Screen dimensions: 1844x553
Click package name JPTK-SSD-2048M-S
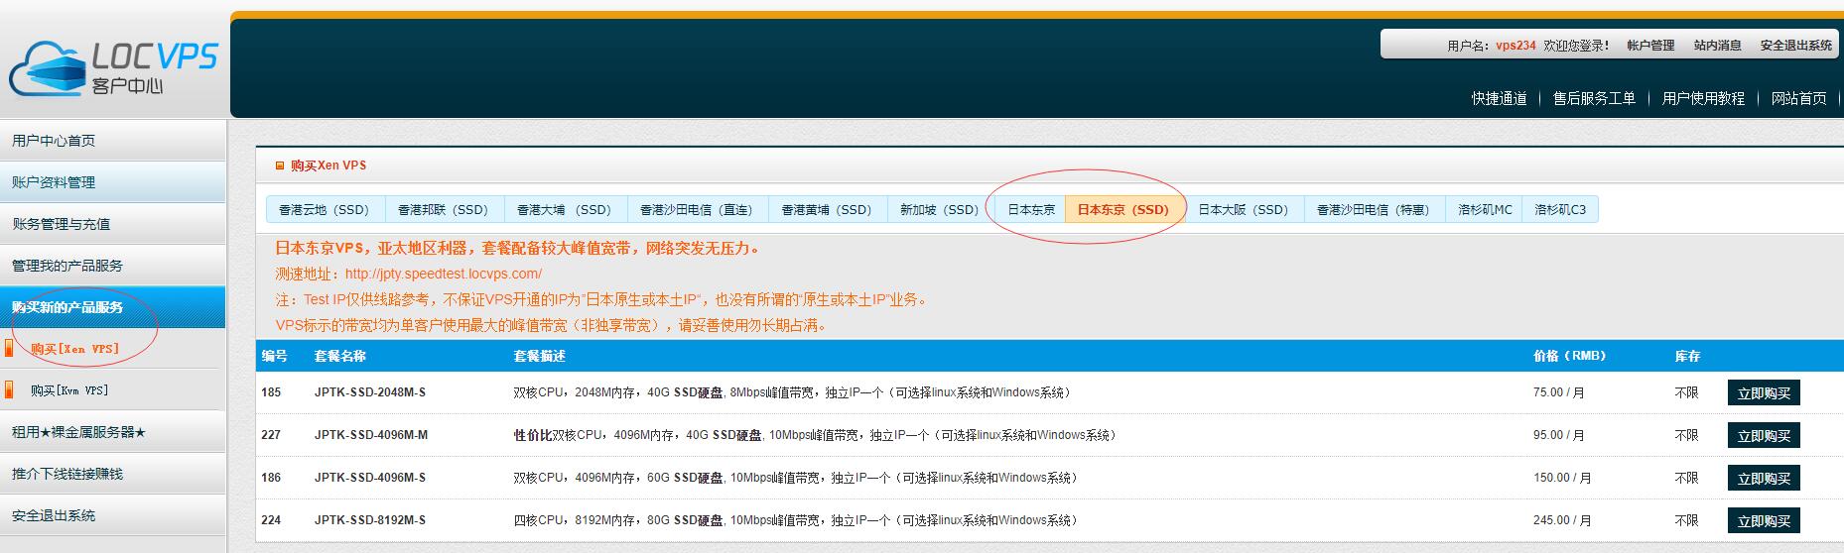click(x=370, y=392)
